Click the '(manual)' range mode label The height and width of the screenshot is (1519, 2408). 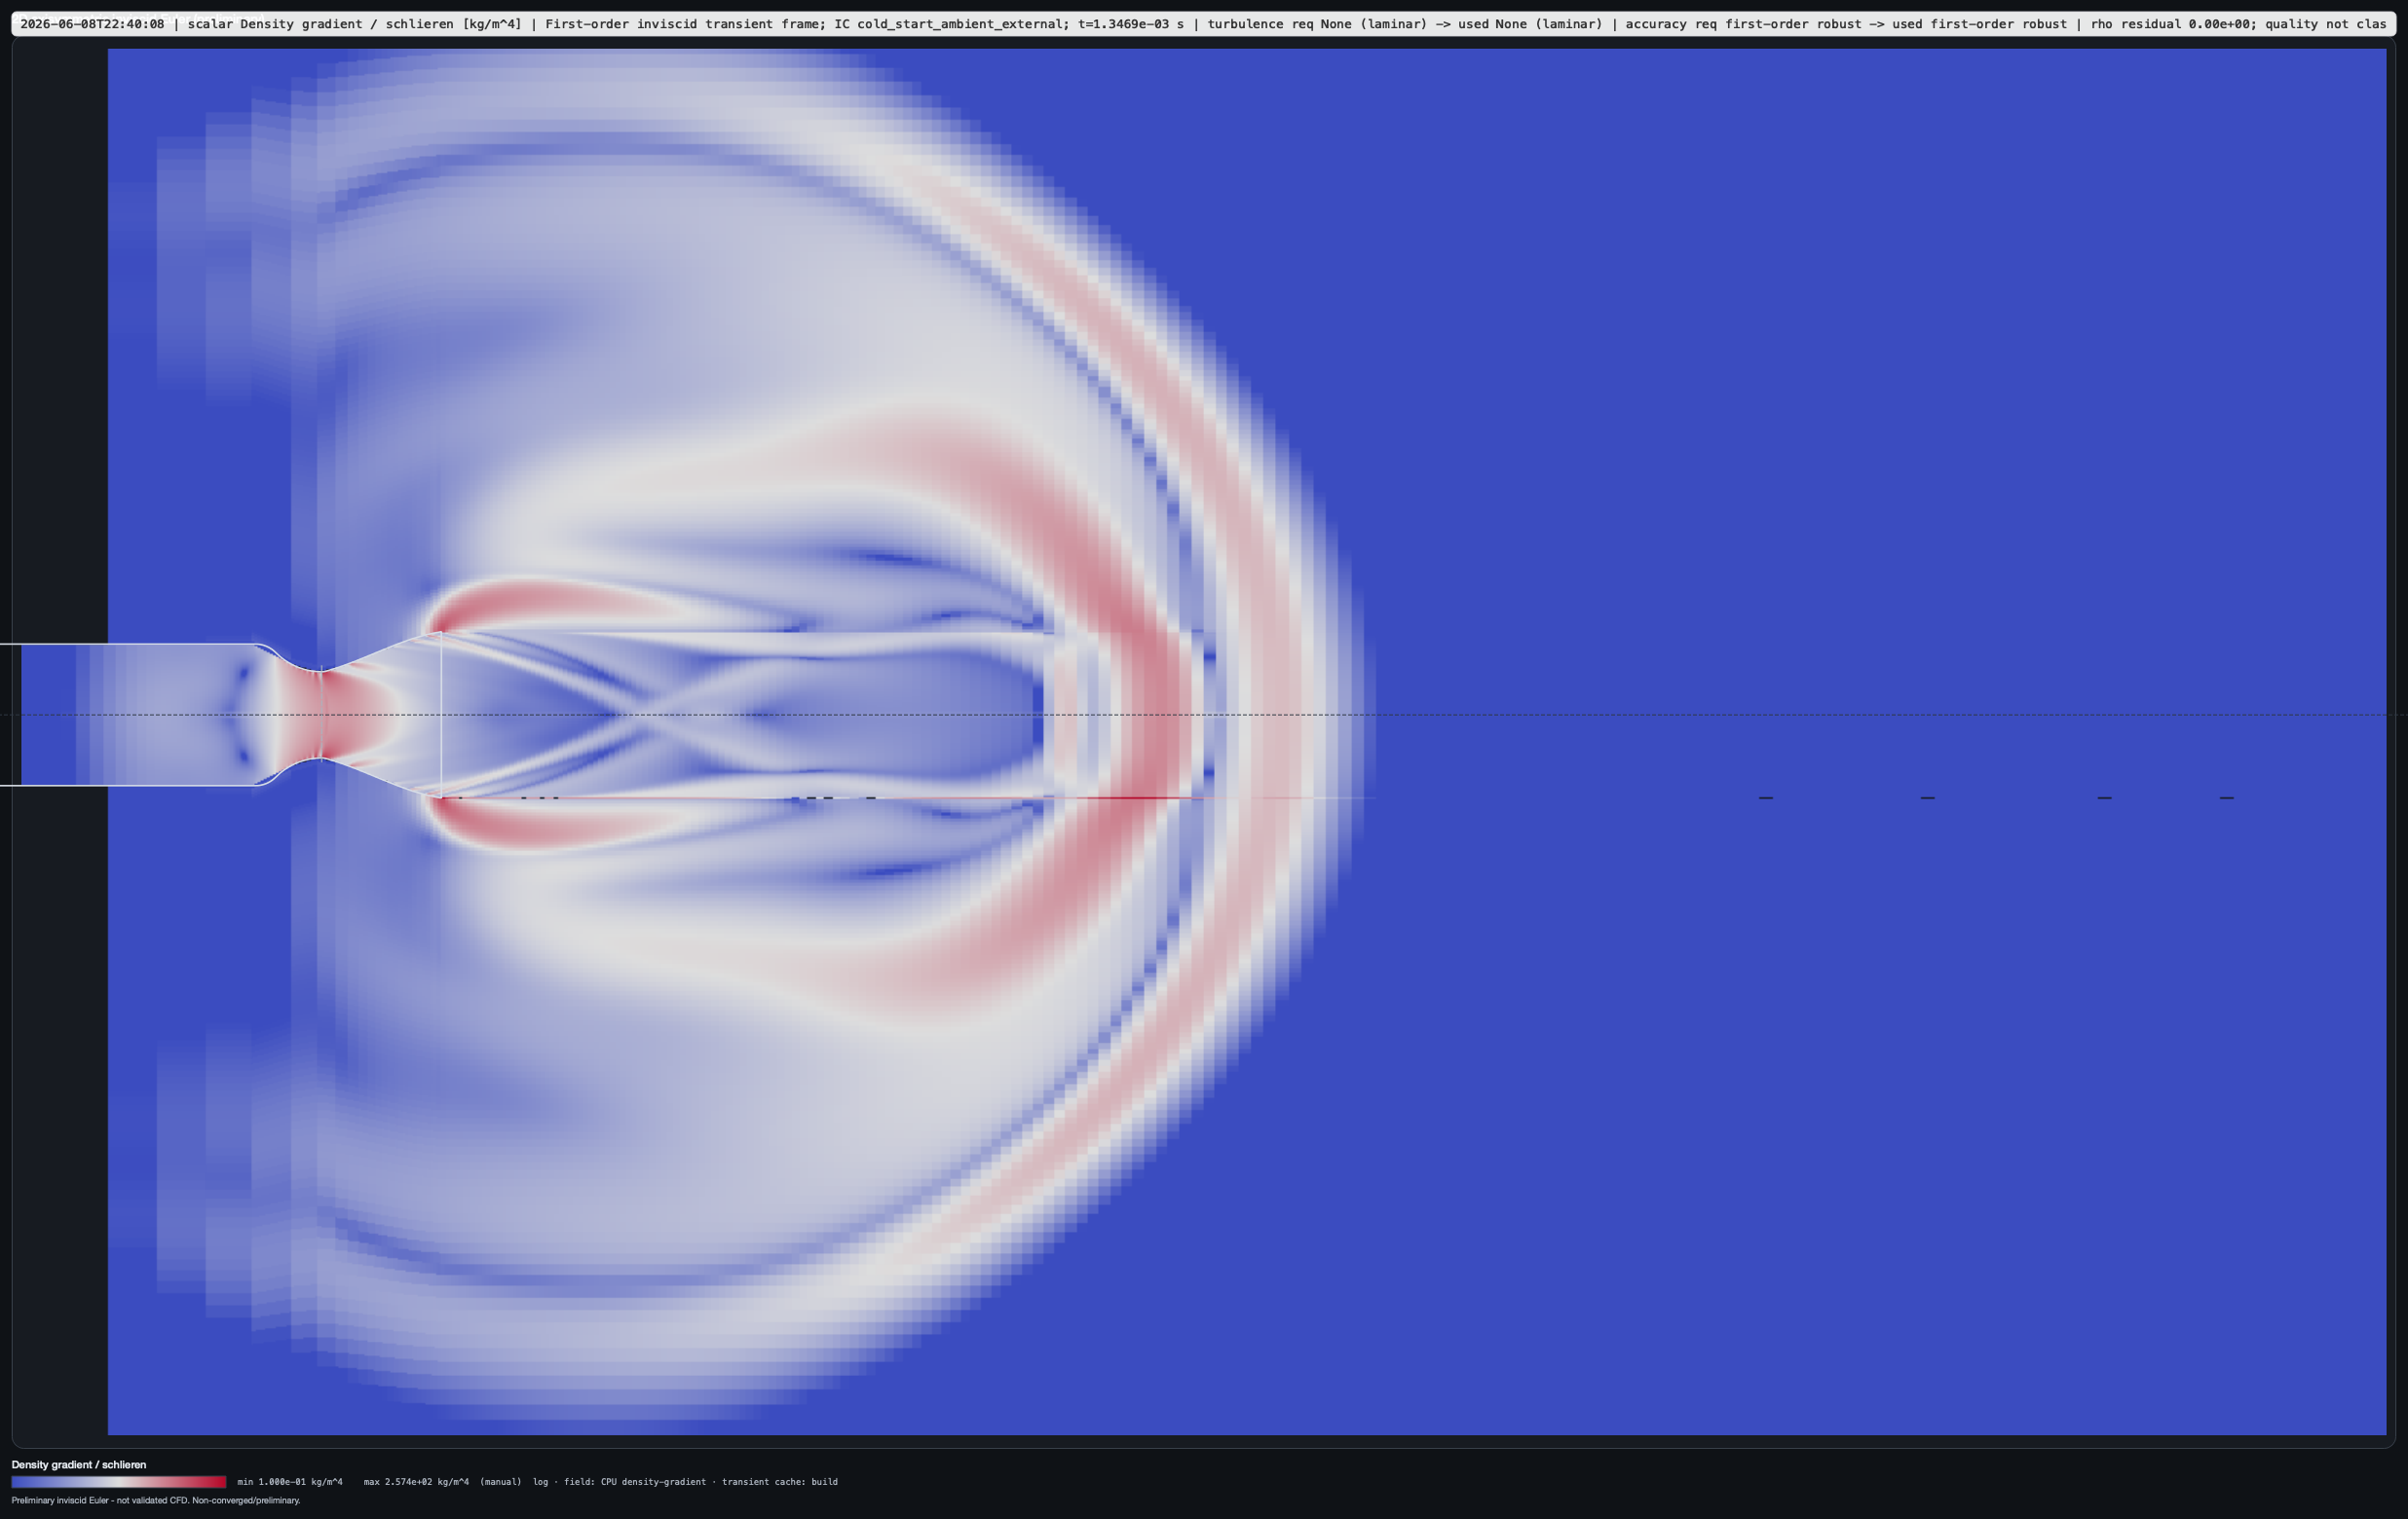[x=501, y=1482]
